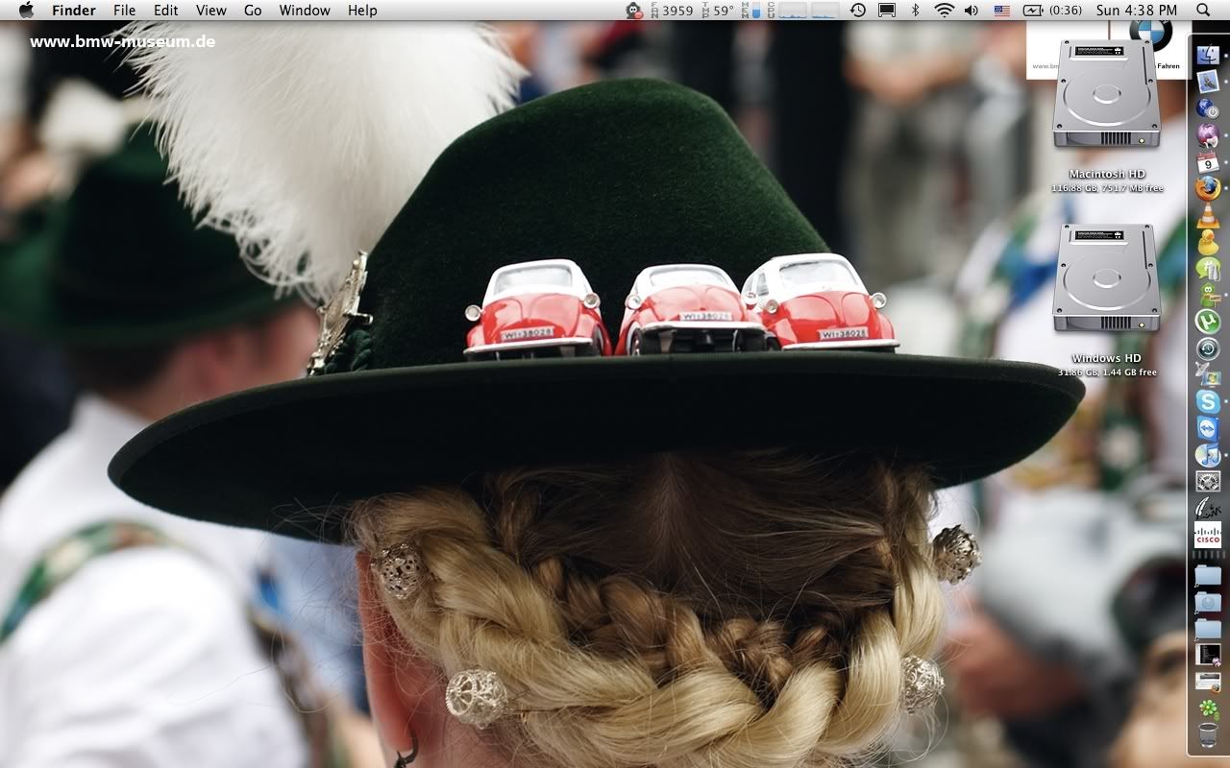Launch ICQ green flower in Dock
The image size is (1230, 768).
(x=1208, y=708)
